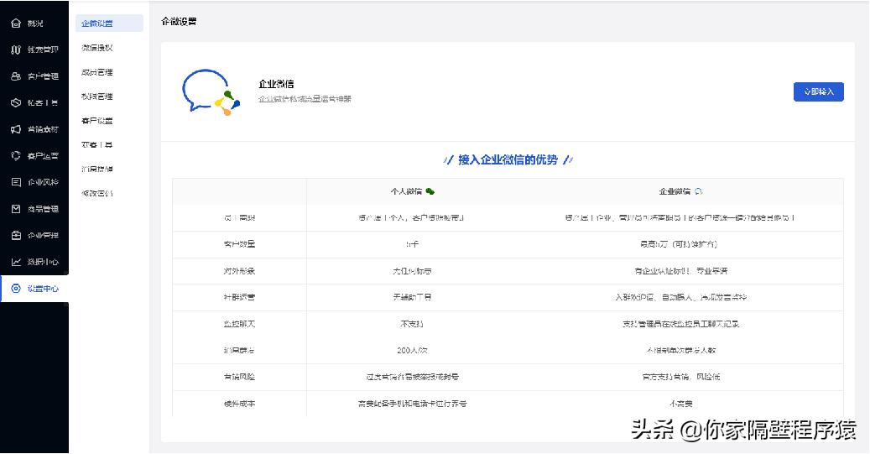Select the 企微设置 submenu item
The width and height of the screenshot is (870, 454).
tap(109, 23)
